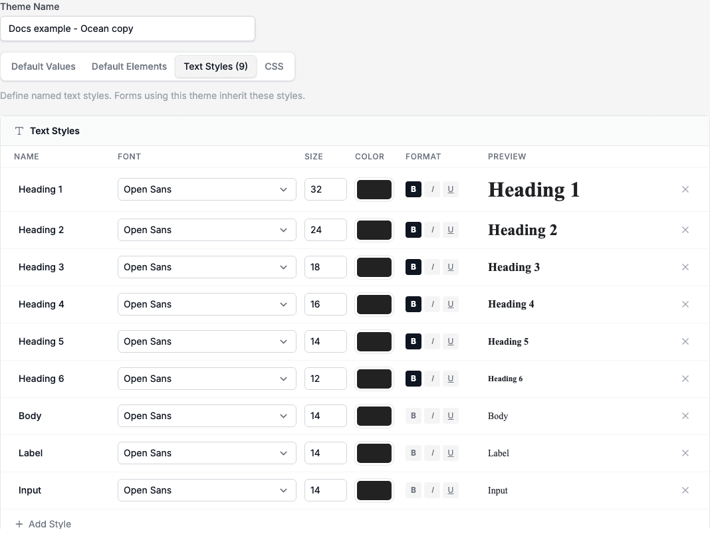Open color picker for Heading 4
The width and height of the screenshot is (710, 542).
374,304
